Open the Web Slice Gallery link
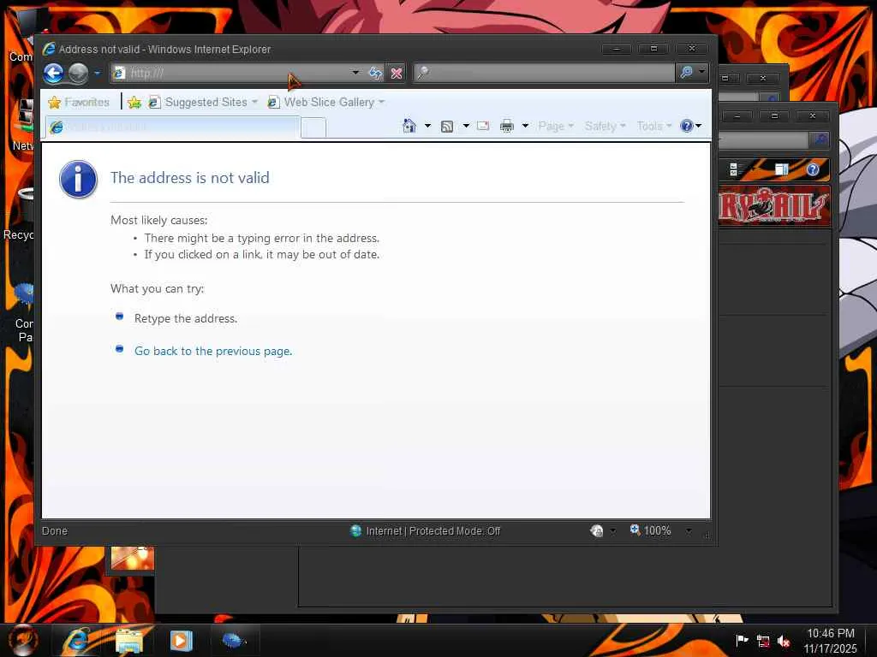 point(326,103)
